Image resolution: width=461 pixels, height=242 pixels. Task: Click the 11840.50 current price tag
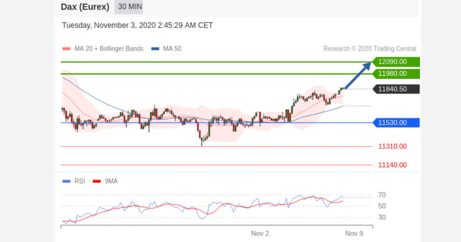(396, 89)
